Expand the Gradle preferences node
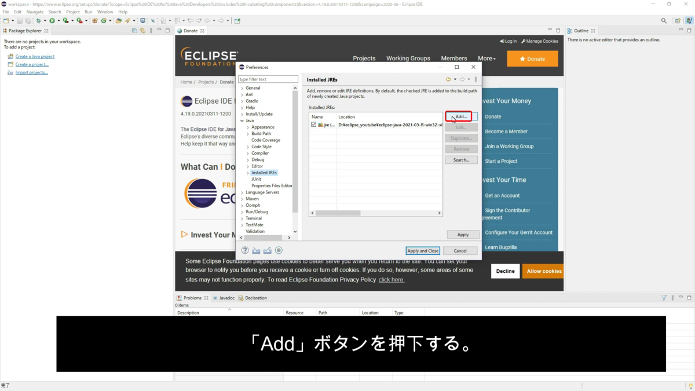Viewport: 695px width, 391px height. pyautogui.click(x=242, y=101)
